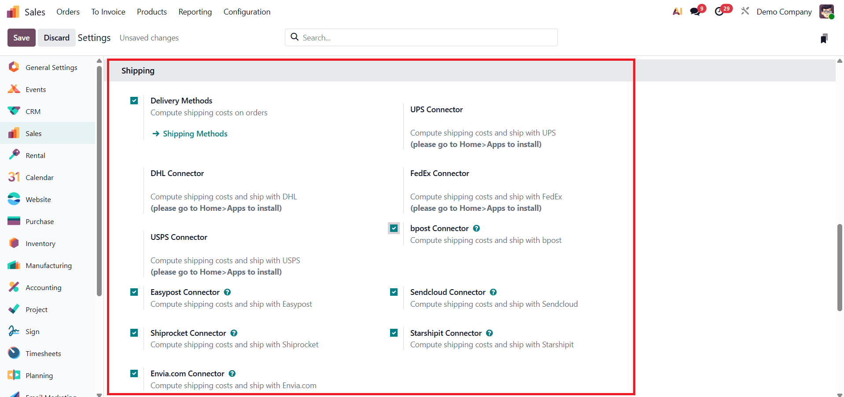
Task: Open the AI assistant icon in top bar
Action: 677,11
